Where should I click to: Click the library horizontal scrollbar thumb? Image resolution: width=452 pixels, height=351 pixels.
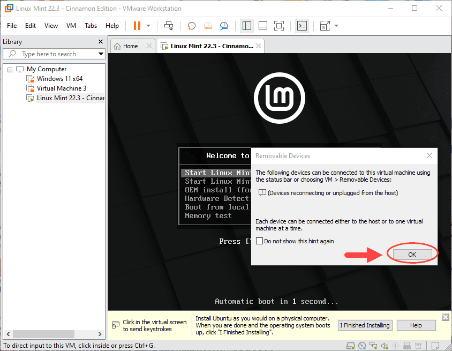pyautogui.click(x=44, y=334)
